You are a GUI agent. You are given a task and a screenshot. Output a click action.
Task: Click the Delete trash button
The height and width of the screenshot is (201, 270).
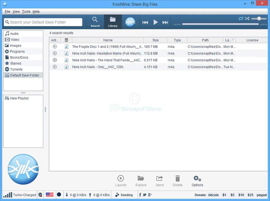click(178, 181)
